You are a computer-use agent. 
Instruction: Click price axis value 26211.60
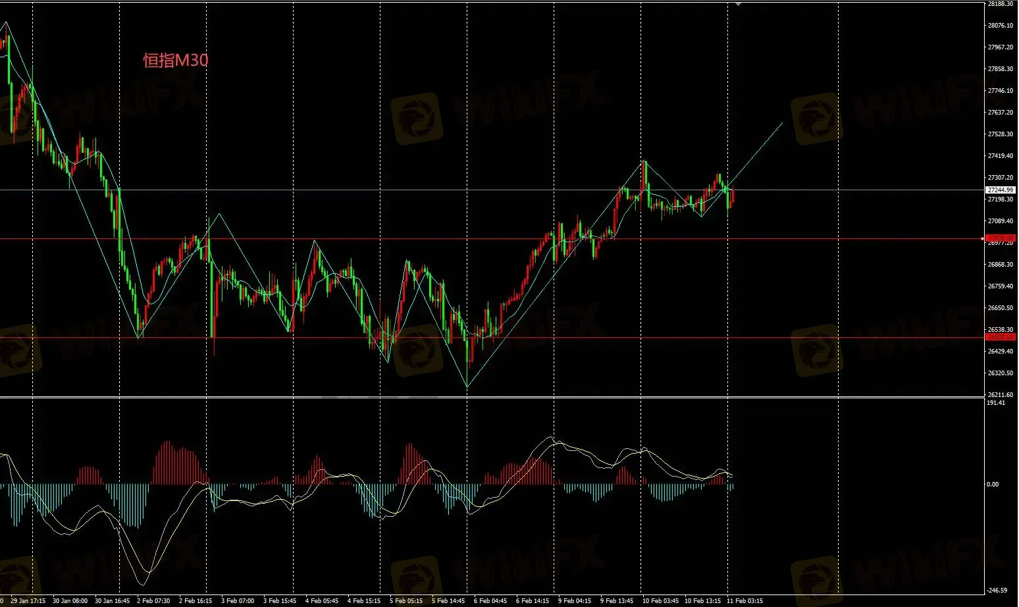(1001, 395)
